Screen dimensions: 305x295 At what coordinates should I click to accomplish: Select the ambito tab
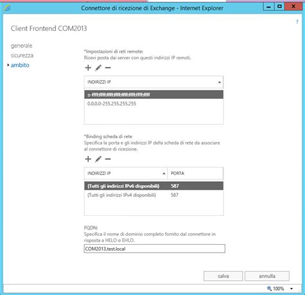coord(20,65)
